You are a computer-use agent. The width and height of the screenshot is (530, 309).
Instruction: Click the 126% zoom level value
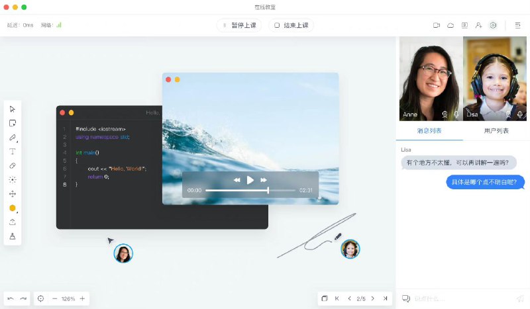pyautogui.click(x=68, y=299)
